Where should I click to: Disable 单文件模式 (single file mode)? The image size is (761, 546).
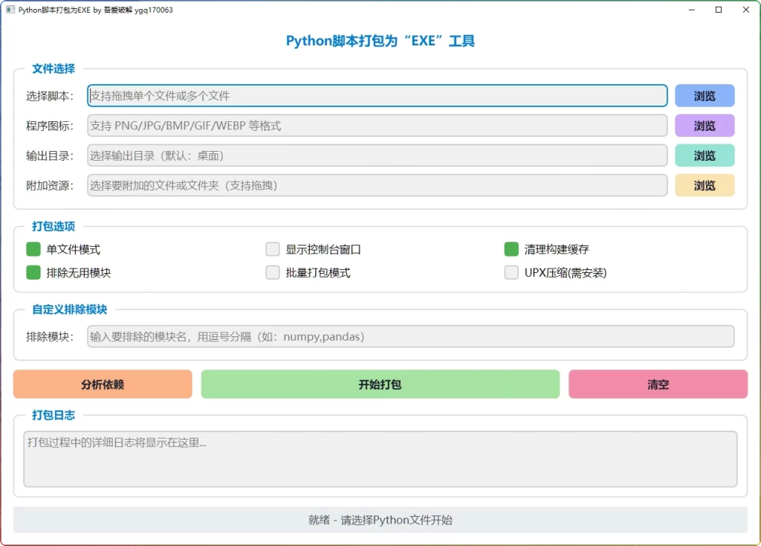click(33, 249)
